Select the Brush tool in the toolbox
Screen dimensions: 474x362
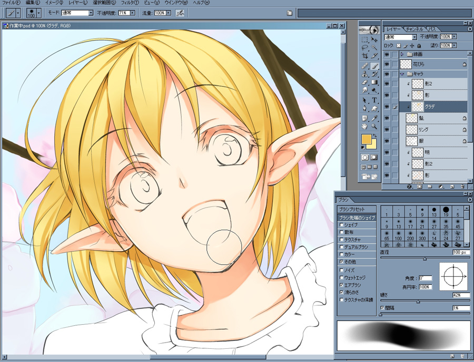[374, 66]
